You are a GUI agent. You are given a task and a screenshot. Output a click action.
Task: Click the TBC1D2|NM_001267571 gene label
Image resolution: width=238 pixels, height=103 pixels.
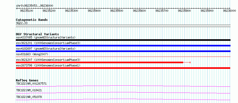point(31,84)
